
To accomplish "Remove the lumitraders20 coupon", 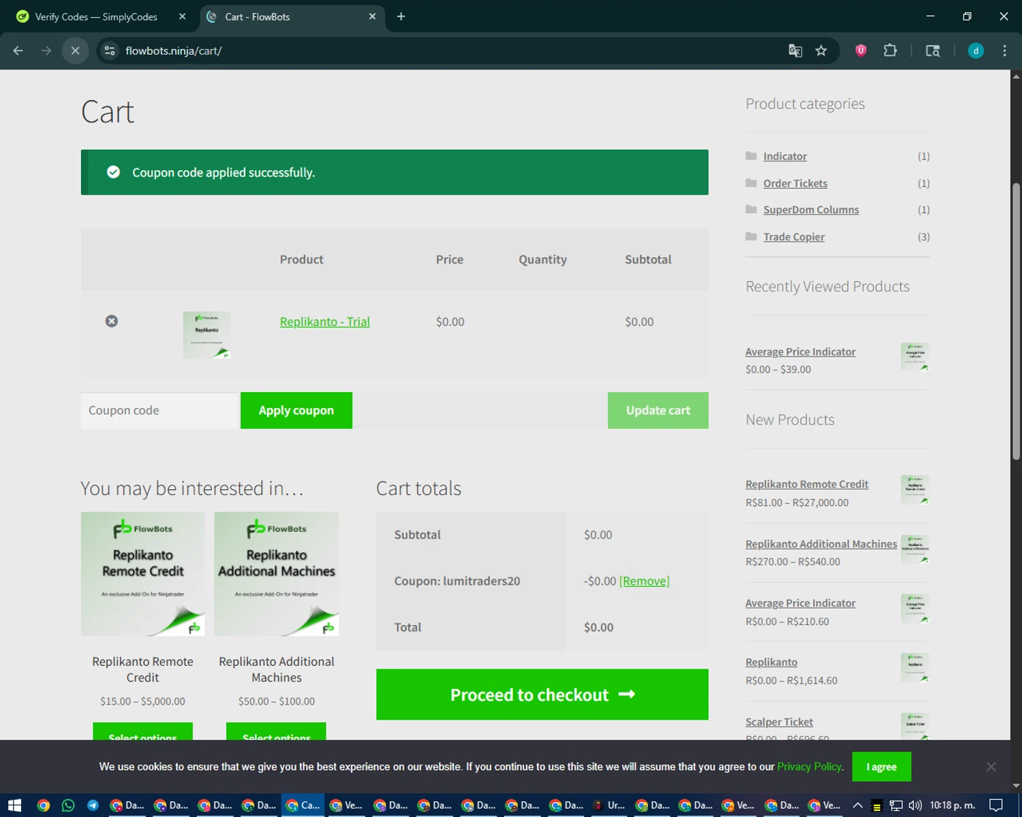I will (645, 581).
